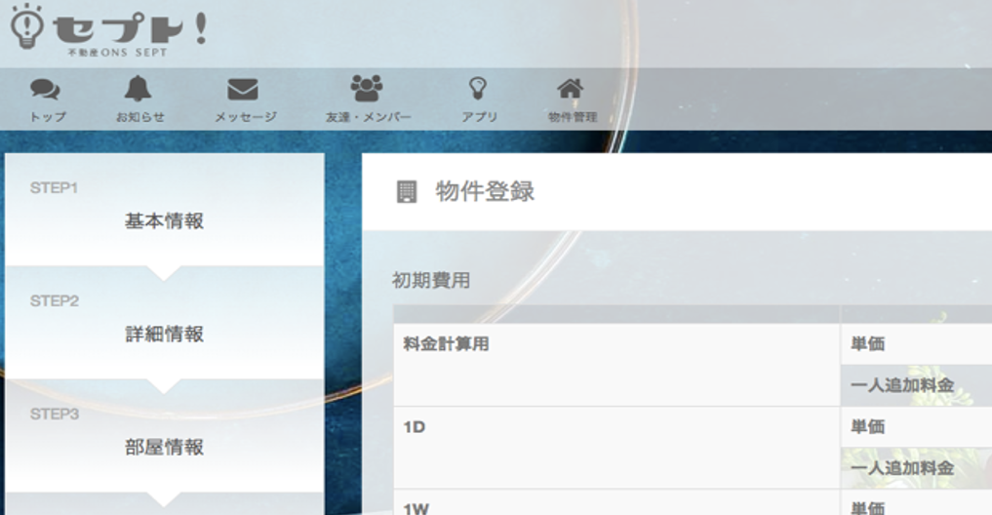Select STEP3 部屋情報 step
992x515 pixels.
click(x=165, y=435)
